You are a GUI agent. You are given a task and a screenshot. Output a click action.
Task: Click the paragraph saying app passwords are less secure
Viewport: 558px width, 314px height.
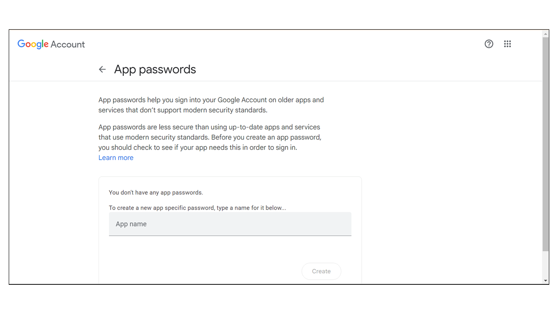(210, 137)
